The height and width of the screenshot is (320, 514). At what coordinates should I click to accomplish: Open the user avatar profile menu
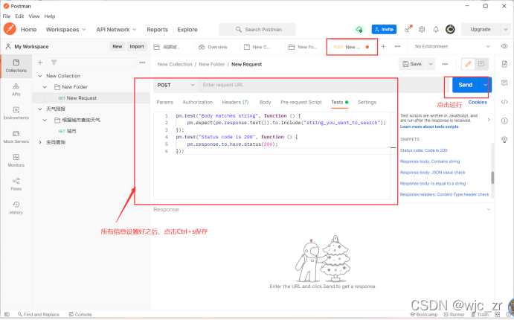[x=450, y=30]
